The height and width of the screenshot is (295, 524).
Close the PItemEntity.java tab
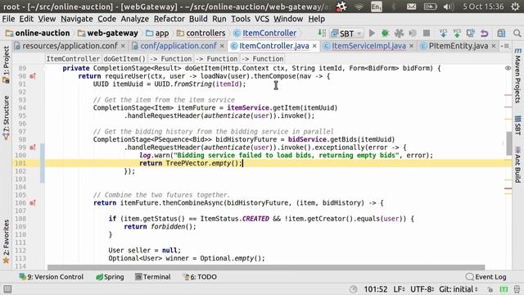pyautogui.click(x=494, y=46)
